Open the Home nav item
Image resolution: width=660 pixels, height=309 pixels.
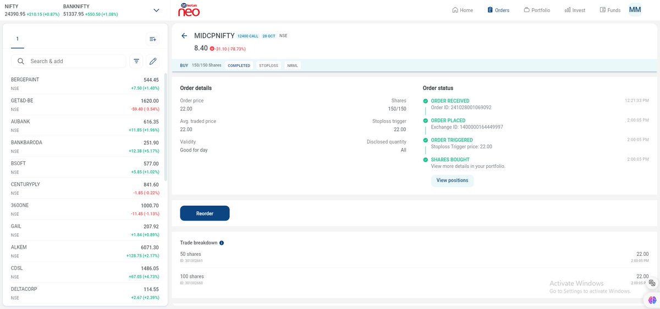[463, 10]
